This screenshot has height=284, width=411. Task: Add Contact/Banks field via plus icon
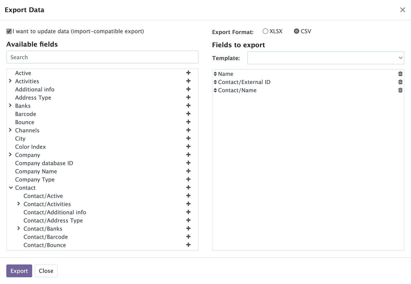pyautogui.click(x=188, y=229)
